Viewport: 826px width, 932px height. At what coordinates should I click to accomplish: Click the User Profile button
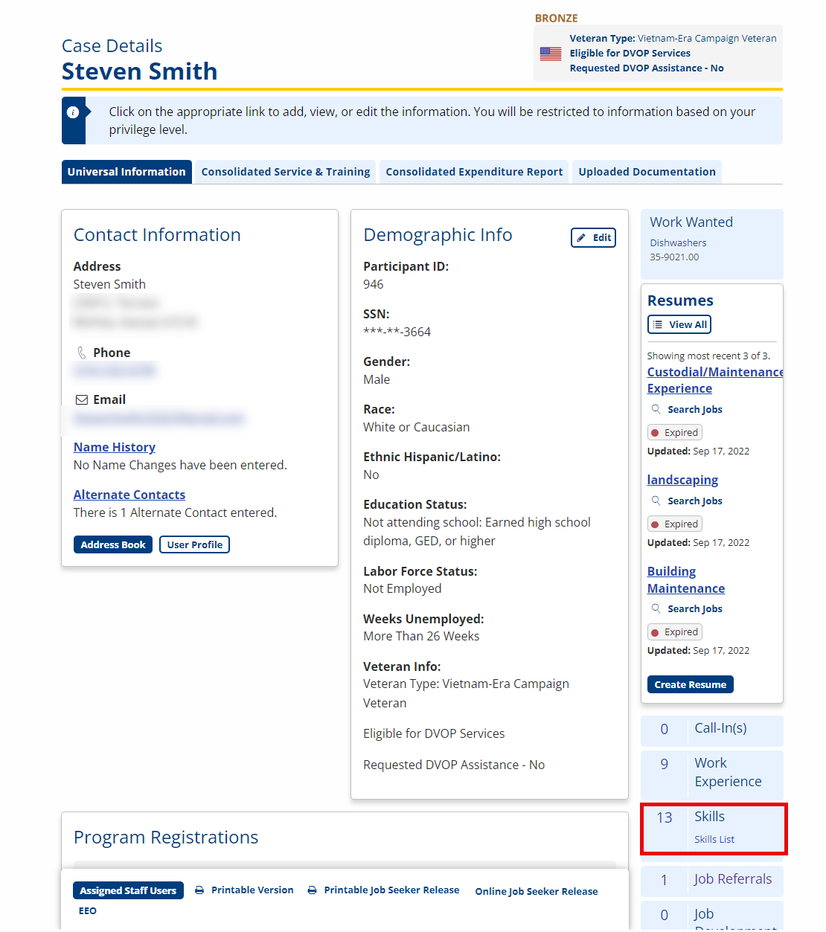click(195, 544)
